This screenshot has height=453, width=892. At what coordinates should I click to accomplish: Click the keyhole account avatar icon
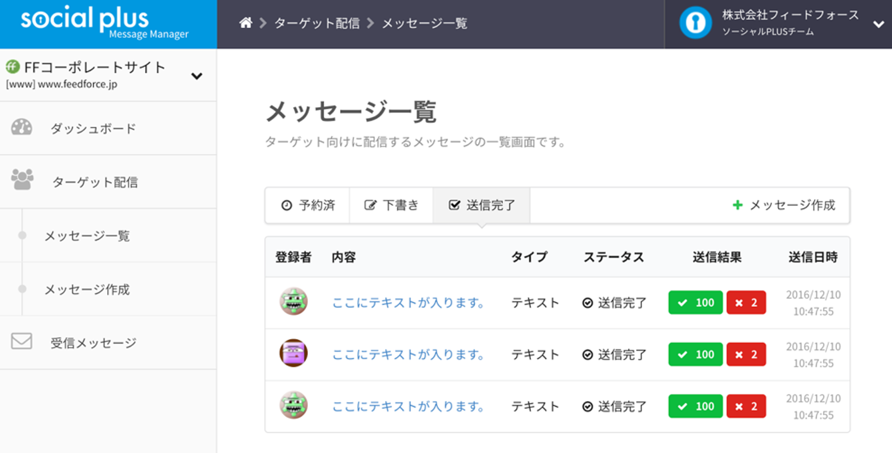tap(695, 24)
